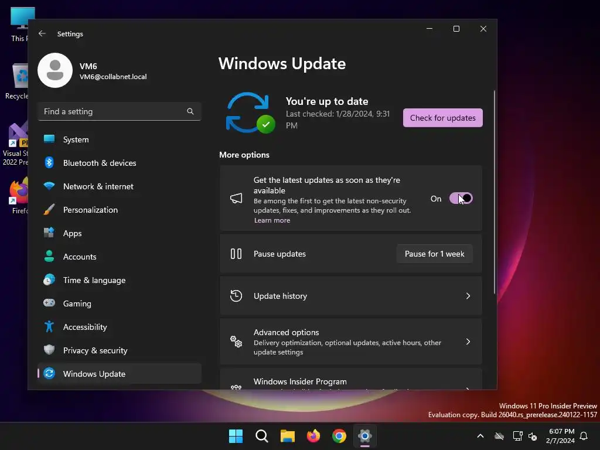Click the Time & language clock globe icon

click(49, 279)
